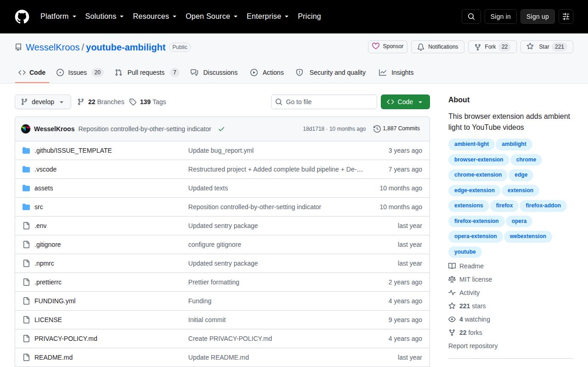
Task: Open the MIT license link
Action: pyautogui.click(x=470, y=279)
